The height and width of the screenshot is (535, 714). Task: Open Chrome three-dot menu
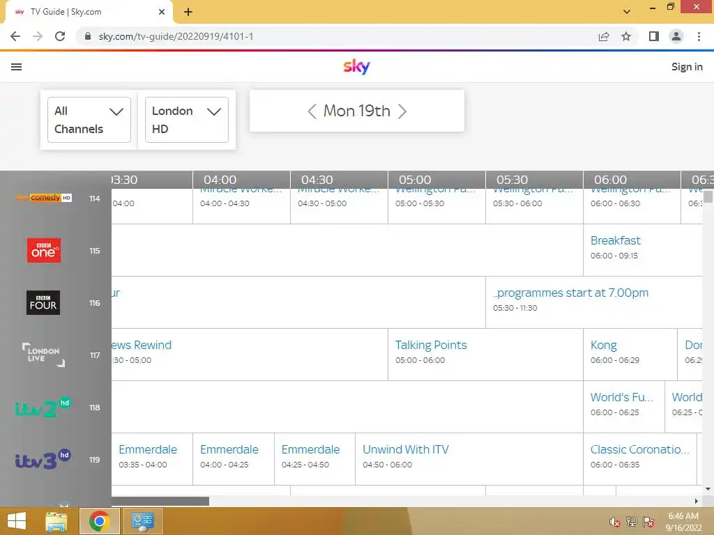[699, 36]
